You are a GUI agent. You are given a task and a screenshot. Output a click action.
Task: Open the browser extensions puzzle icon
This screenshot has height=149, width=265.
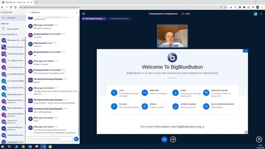point(244,7)
